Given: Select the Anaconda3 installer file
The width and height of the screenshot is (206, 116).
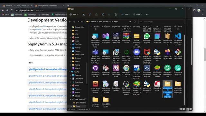Looking at the screenshot, I should coord(126,56).
